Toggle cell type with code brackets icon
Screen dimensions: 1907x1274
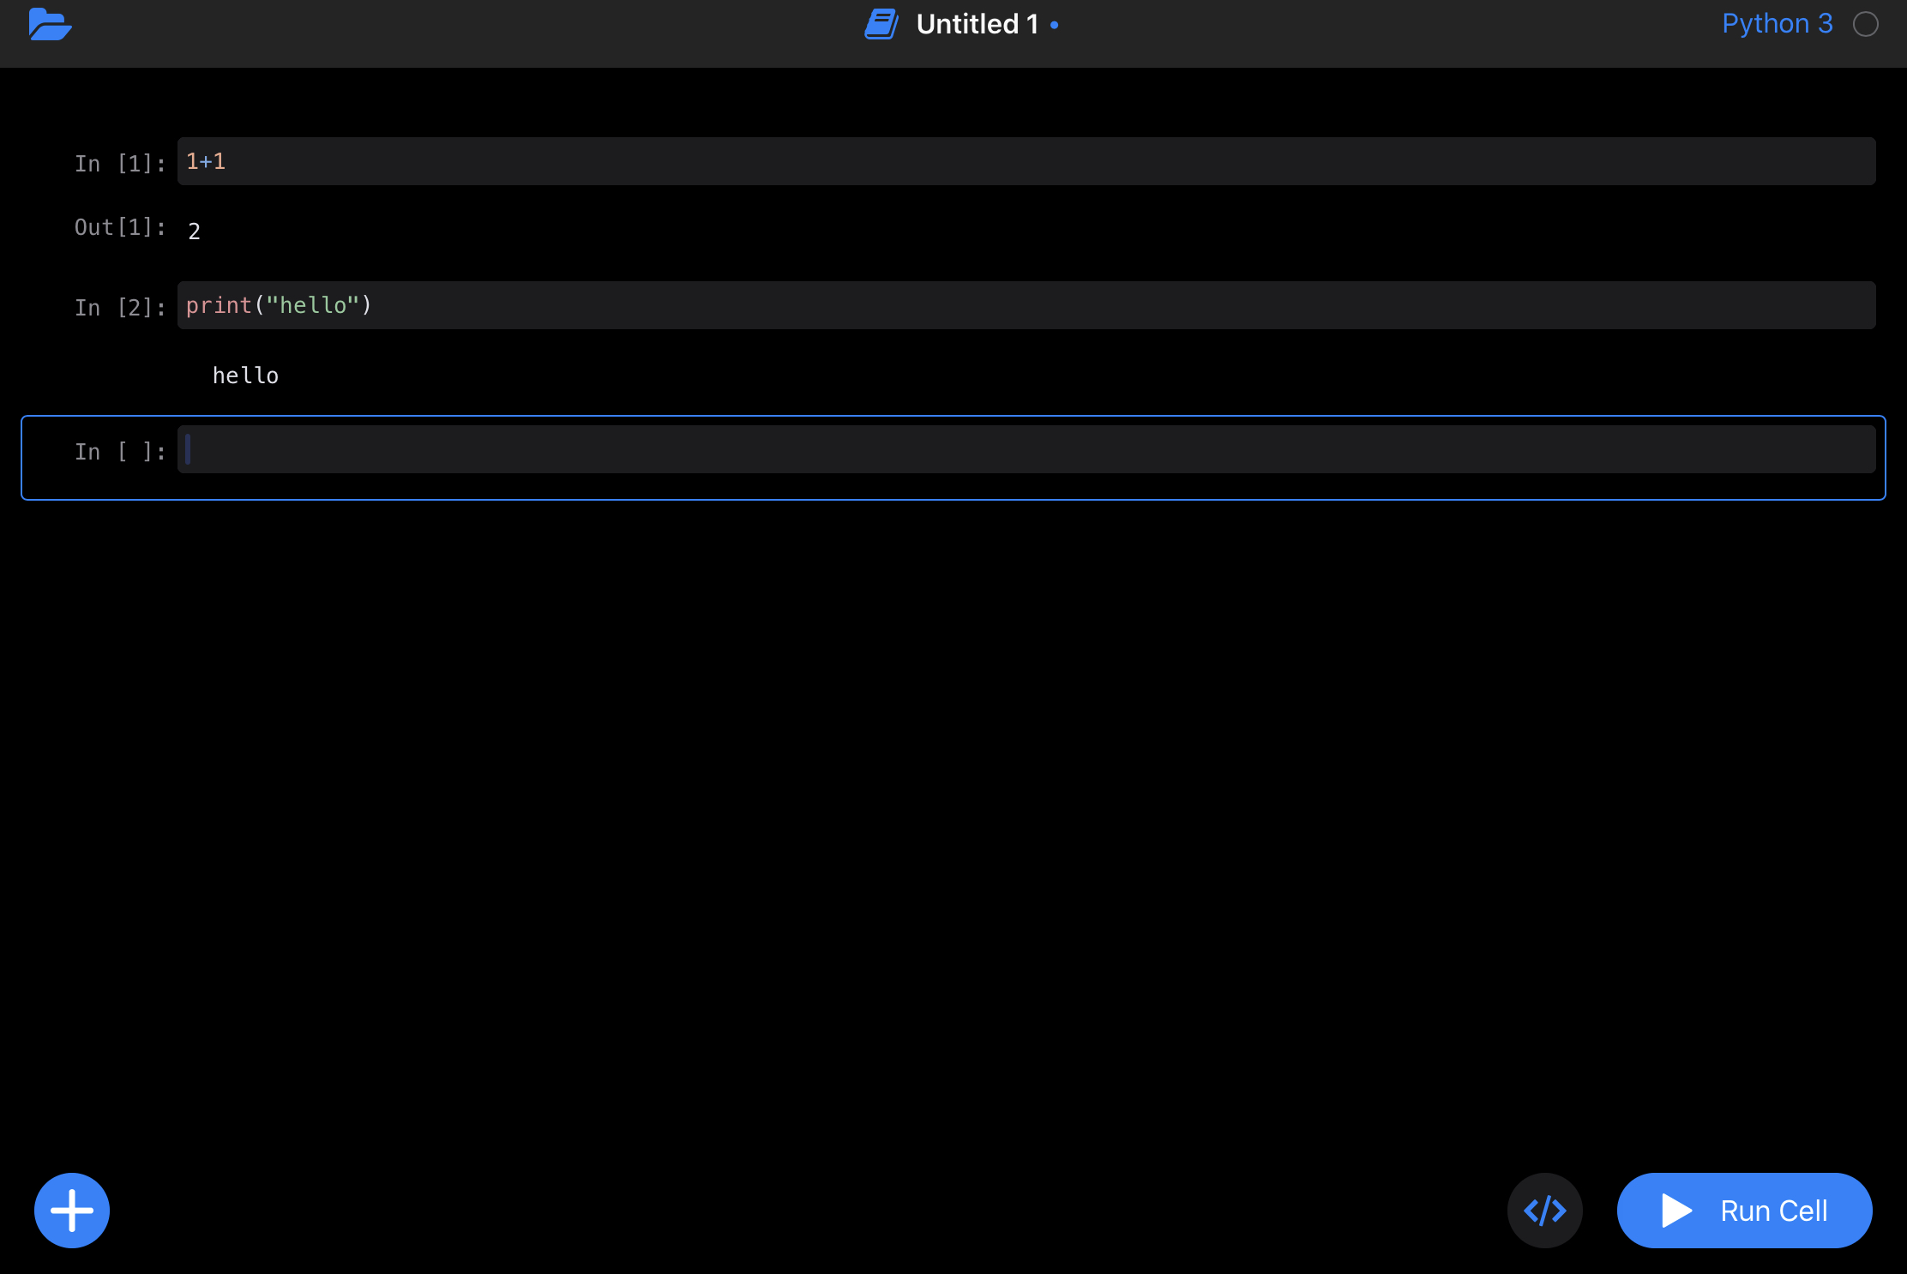[1544, 1210]
